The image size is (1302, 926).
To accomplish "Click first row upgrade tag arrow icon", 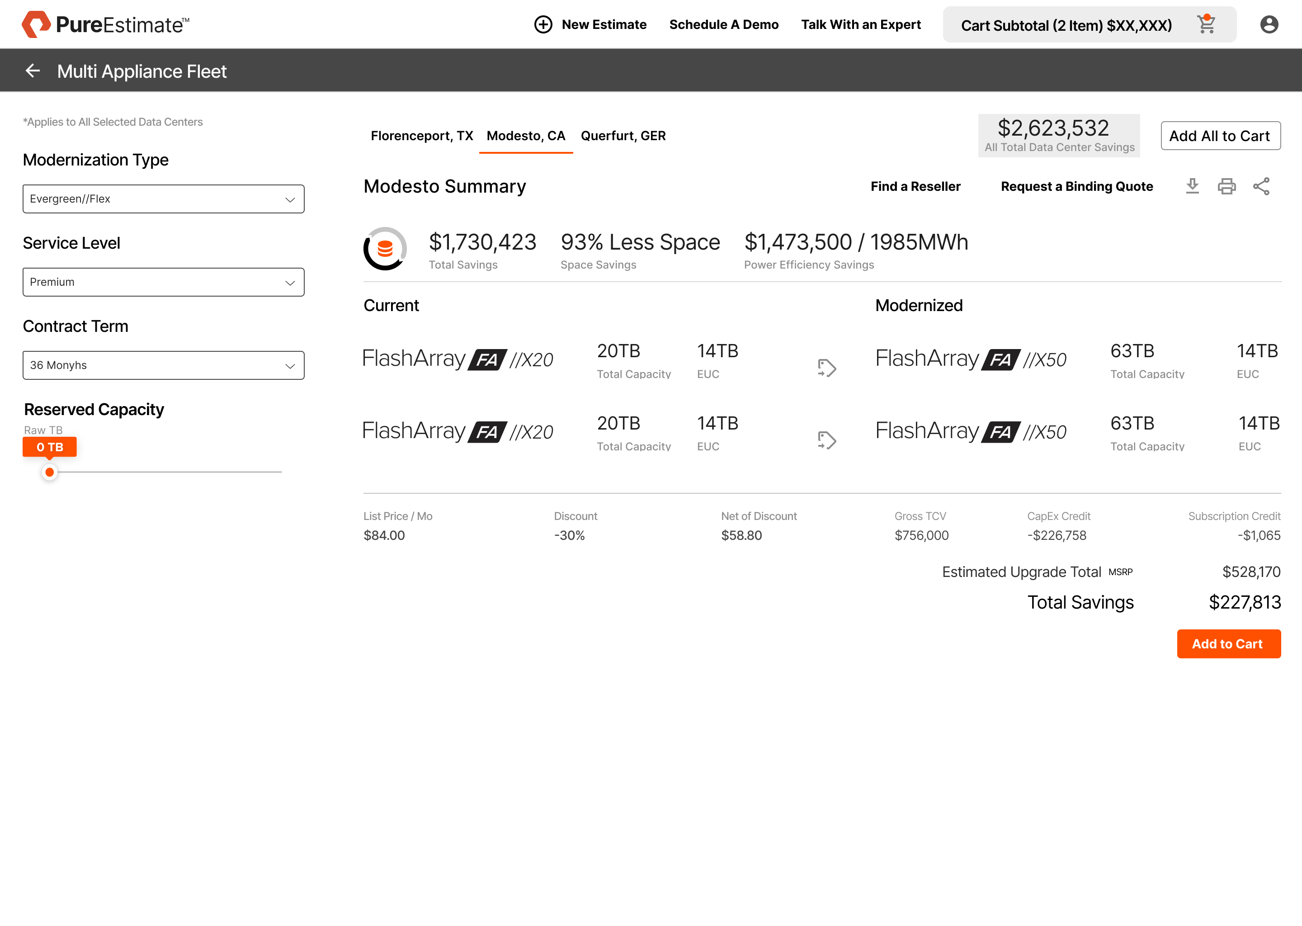I will [826, 368].
